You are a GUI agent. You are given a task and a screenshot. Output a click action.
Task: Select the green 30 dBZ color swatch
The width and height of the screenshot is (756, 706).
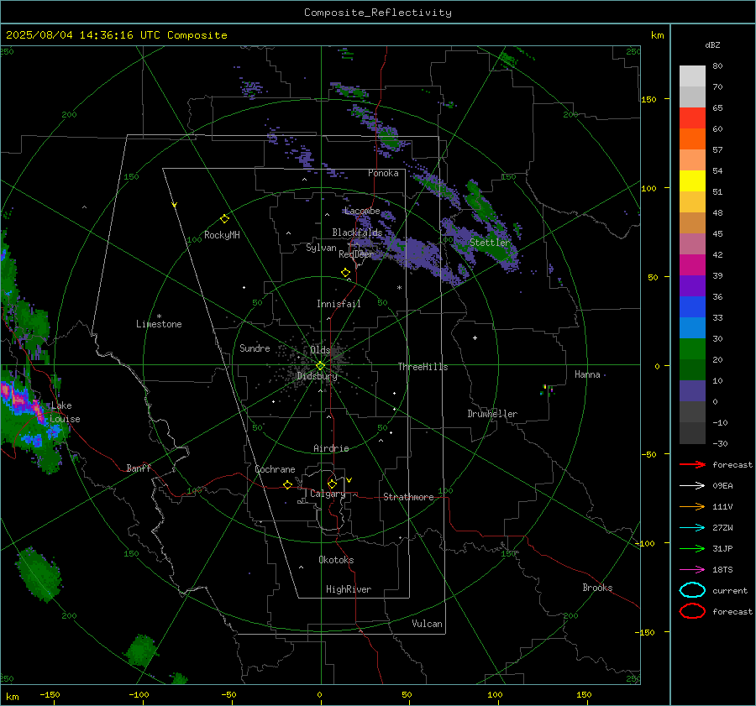click(x=692, y=348)
